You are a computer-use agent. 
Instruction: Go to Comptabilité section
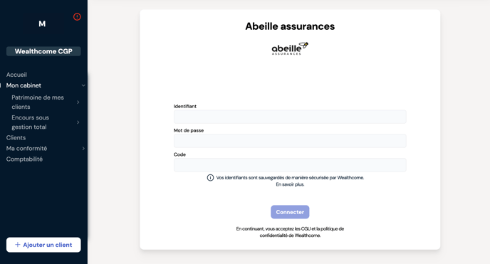point(24,159)
